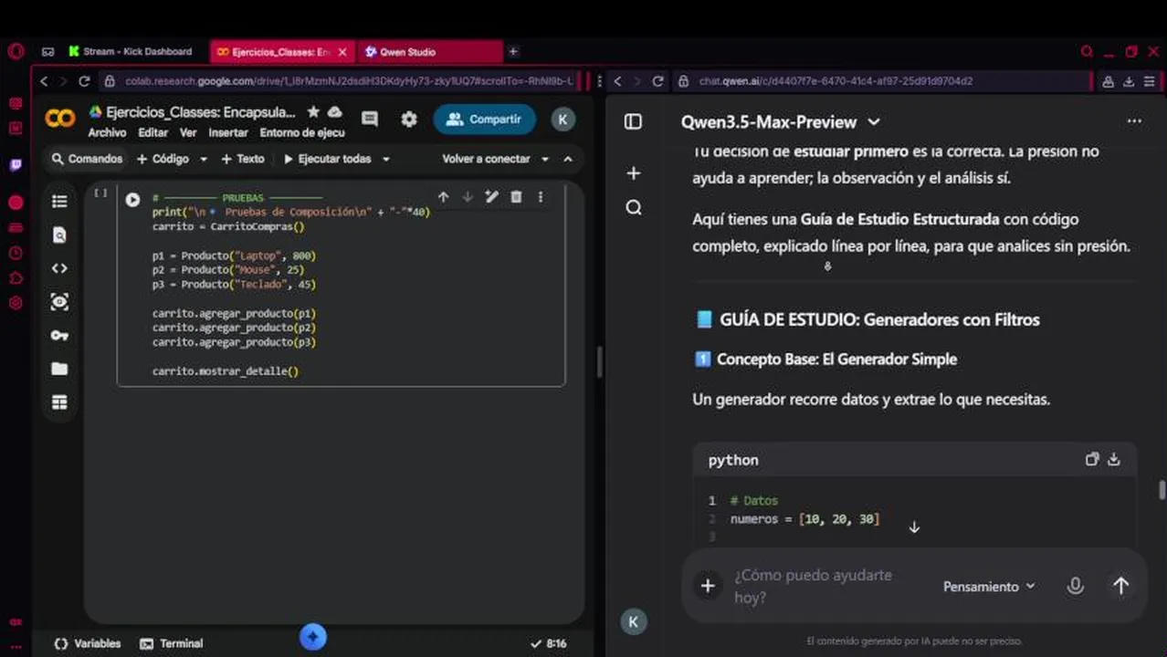Move the code cell up

pos(443,197)
